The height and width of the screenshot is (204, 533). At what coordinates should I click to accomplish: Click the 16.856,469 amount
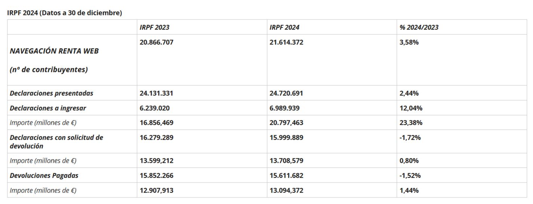[156, 122]
